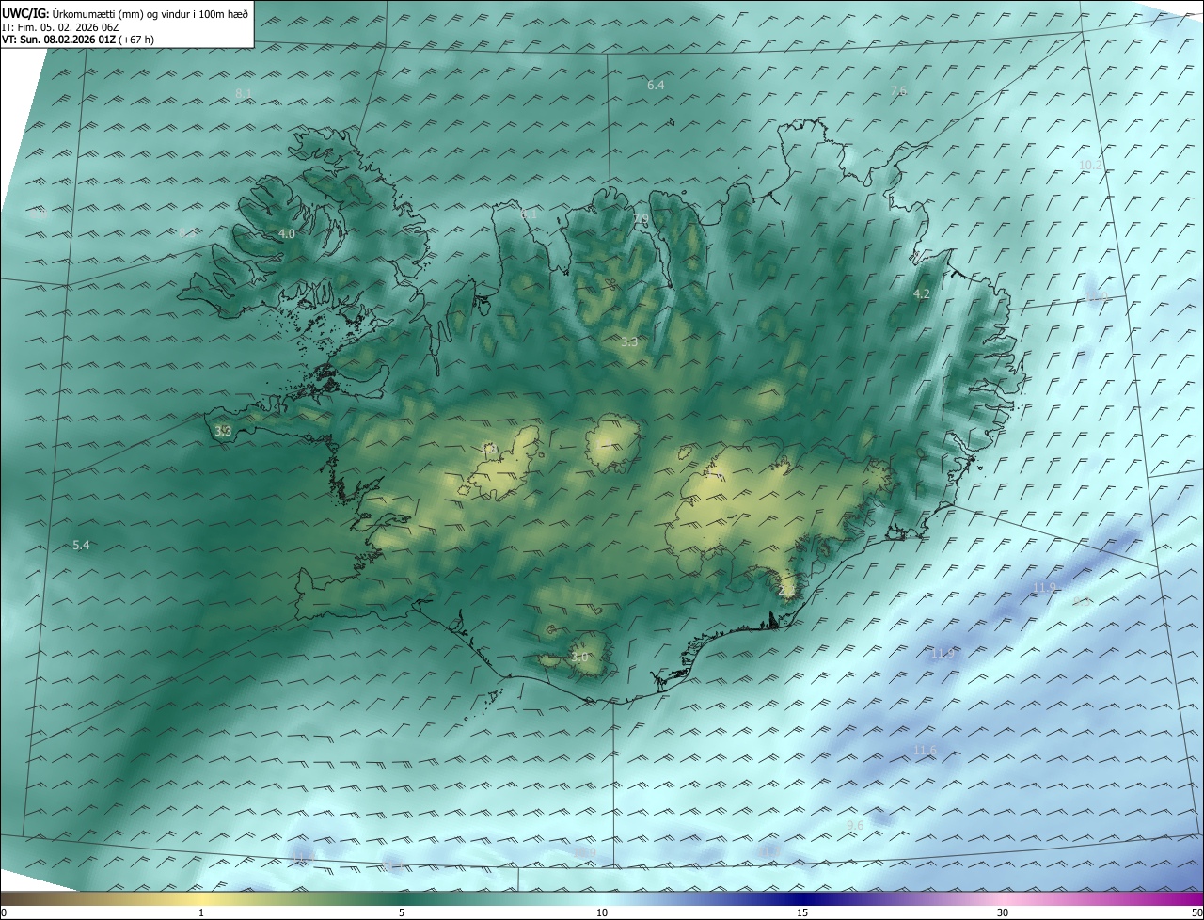The width and height of the screenshot is (1204, 920).
Task: Click the 10.2 value over the sea
Action: 1090,165
